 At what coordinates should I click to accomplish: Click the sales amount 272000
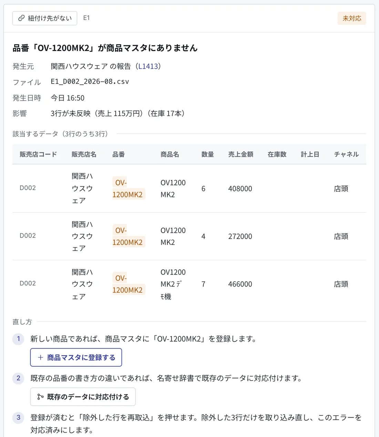click(x=240, y=237)
